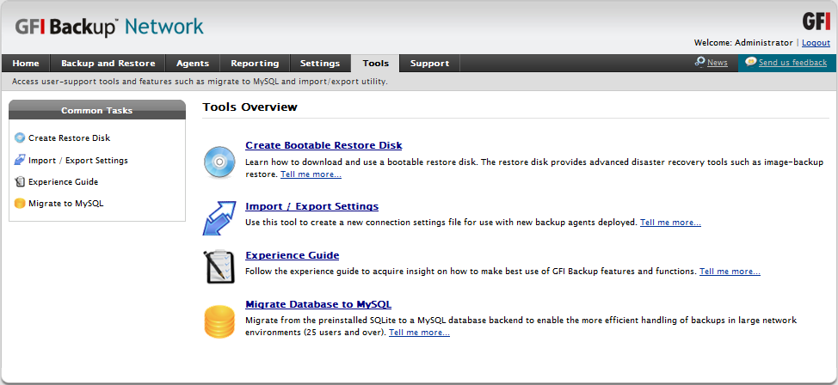
Task: Open the Experience Guide heading link
Action: coord(292,255)
